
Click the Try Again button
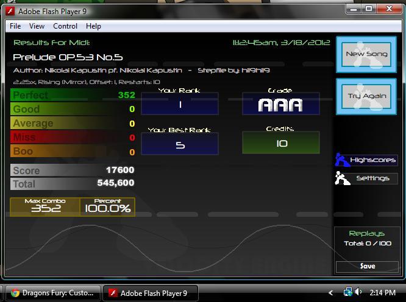pyautogui.click(x=366, y=96)
